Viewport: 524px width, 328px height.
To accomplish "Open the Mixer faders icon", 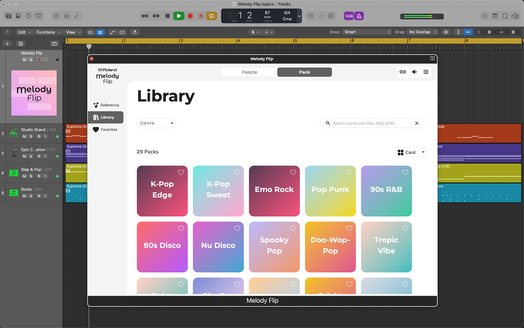I will coord(66,16).
